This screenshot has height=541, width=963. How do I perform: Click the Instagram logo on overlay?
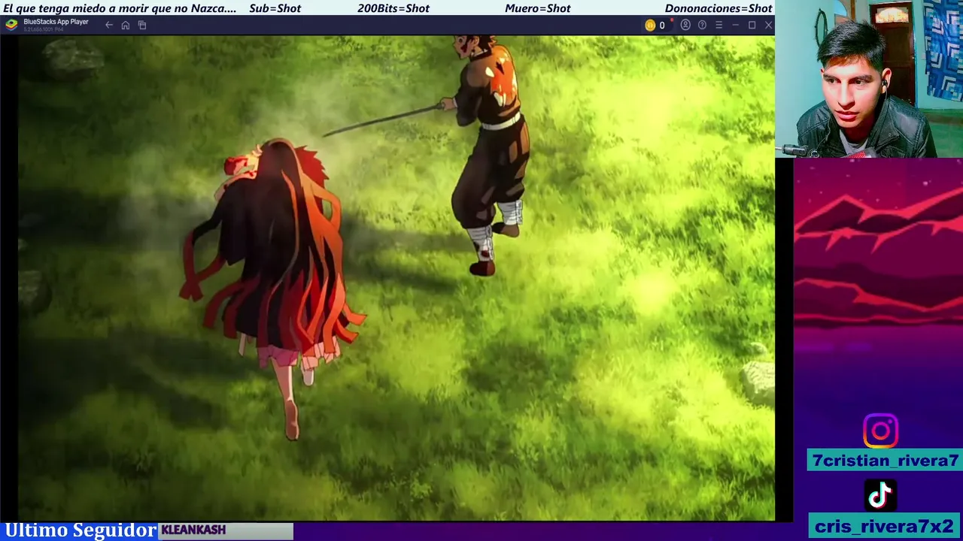coord(880,431)
